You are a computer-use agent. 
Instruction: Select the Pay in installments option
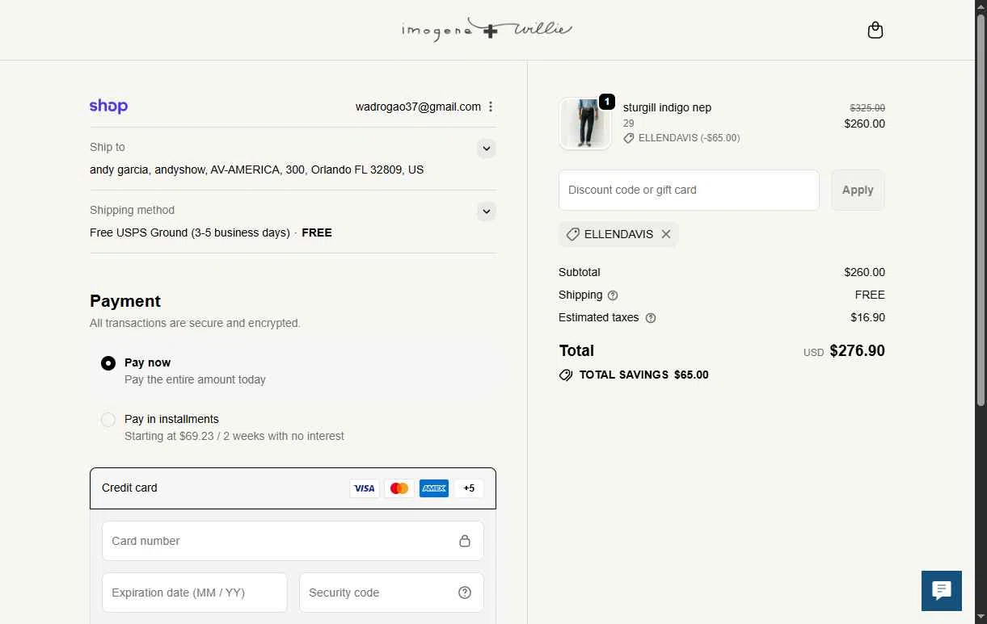(108, 420)
